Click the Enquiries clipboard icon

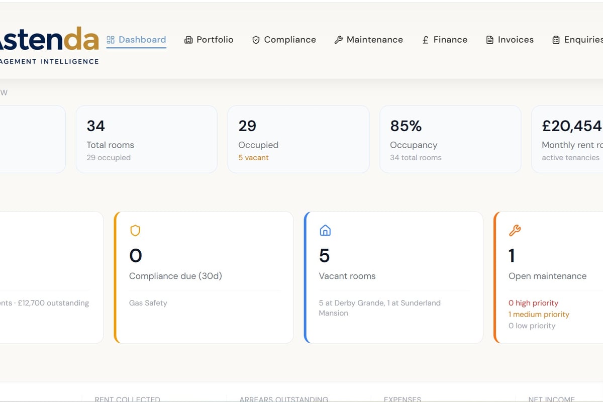(556, 40)
